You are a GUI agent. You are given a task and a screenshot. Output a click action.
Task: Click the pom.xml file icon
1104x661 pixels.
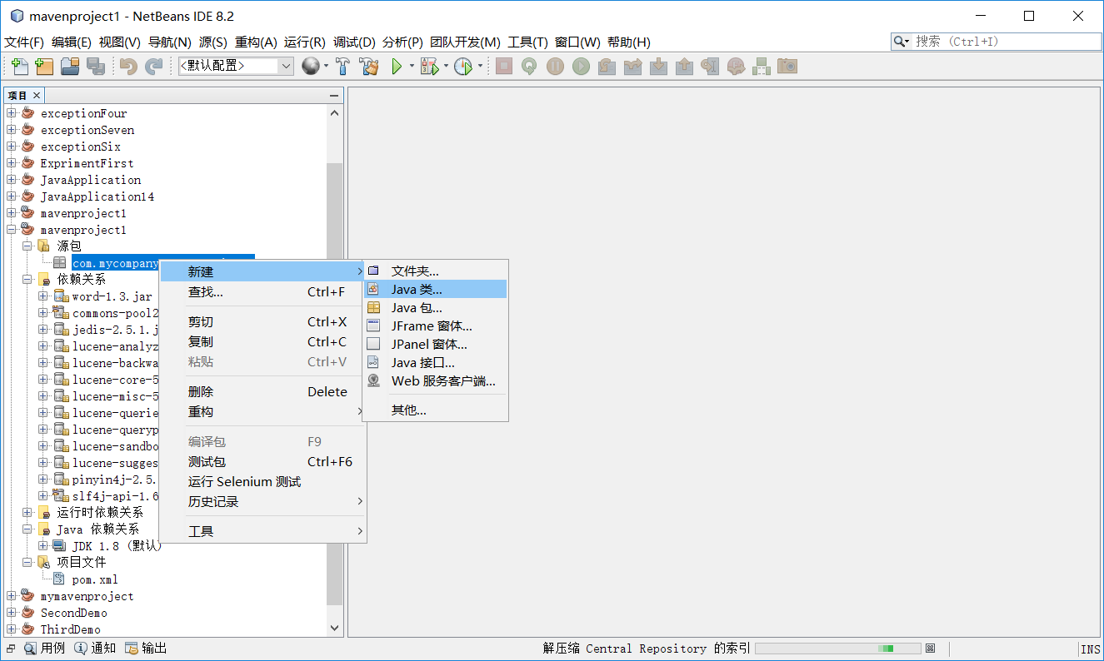pyautogui.click(x=59, y=579)
